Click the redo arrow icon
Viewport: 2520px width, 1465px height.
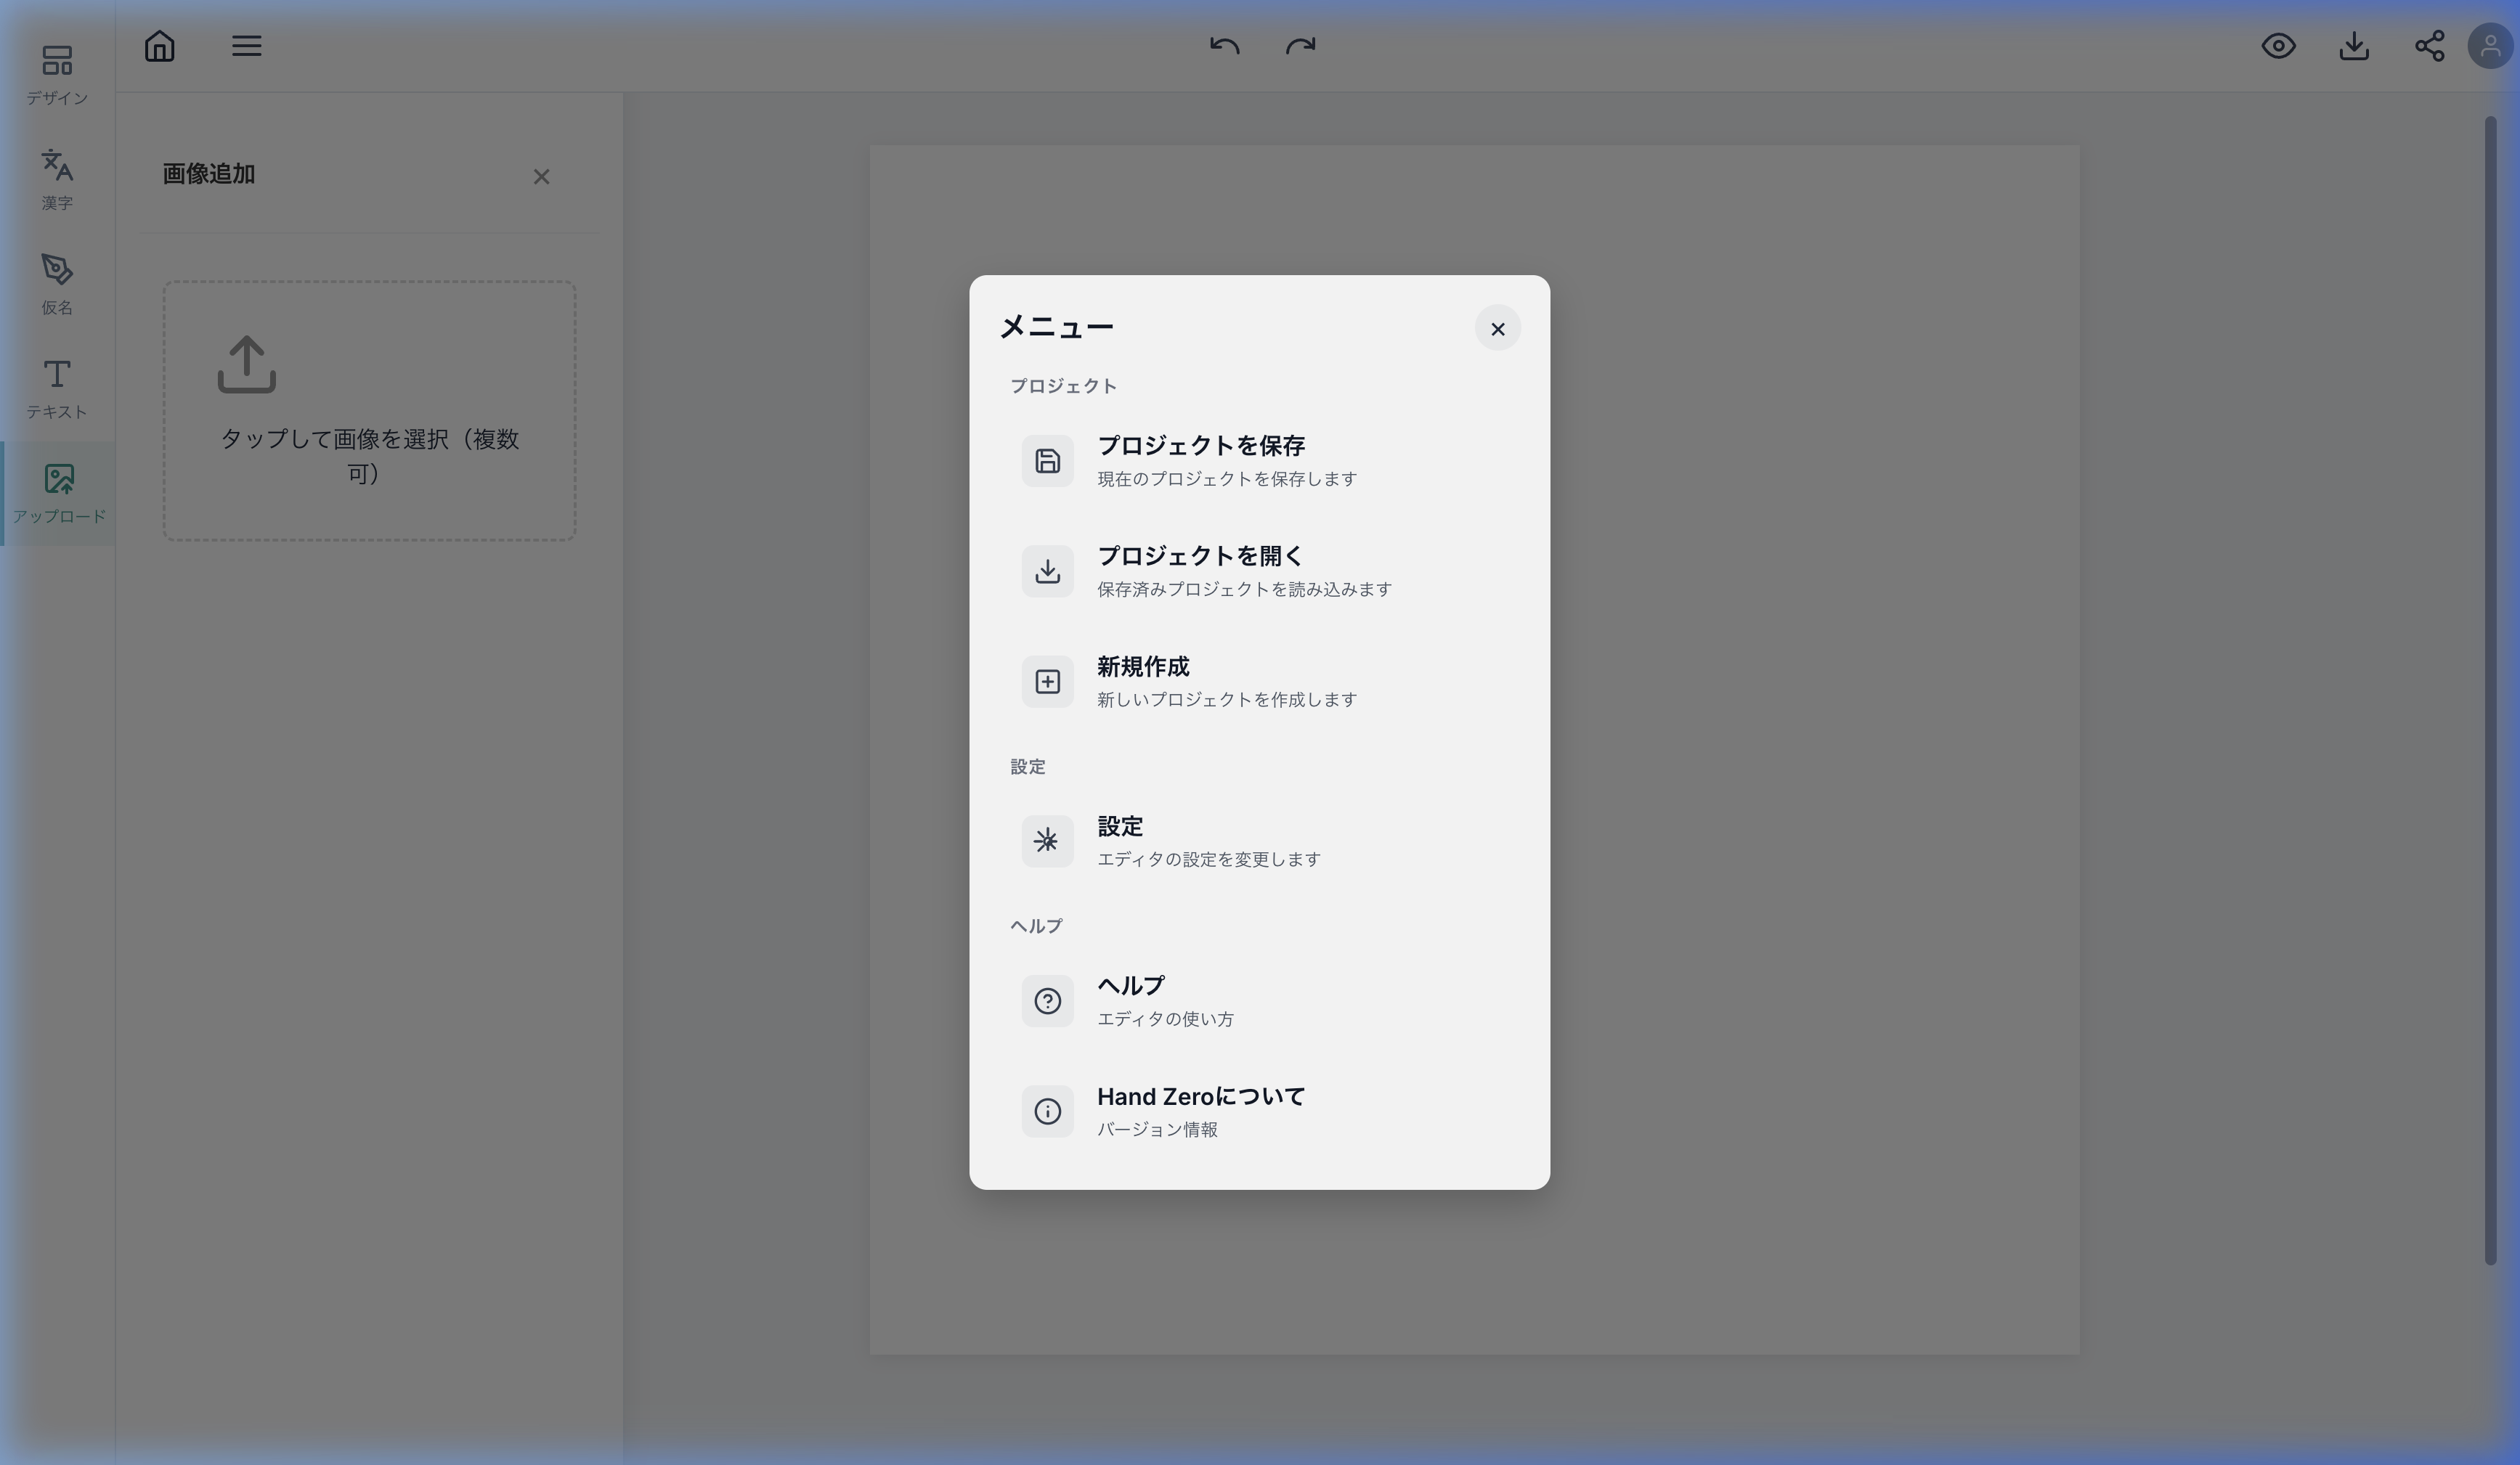tap(1300, 46)
